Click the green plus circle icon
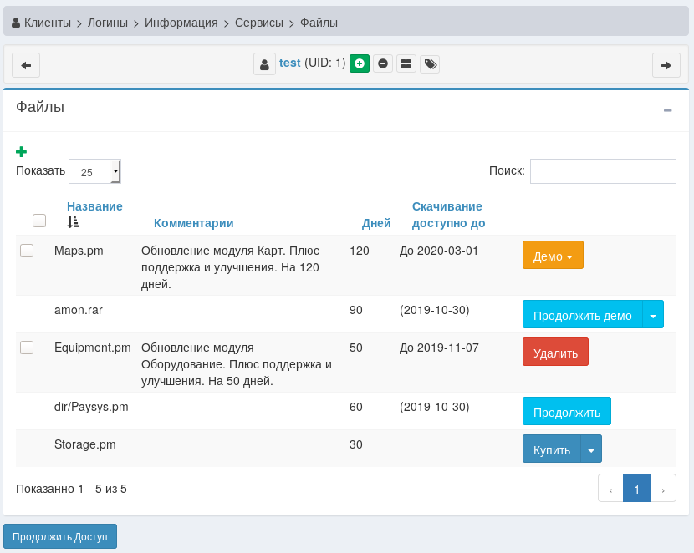694x553 pixels. [x=360, y=63]
